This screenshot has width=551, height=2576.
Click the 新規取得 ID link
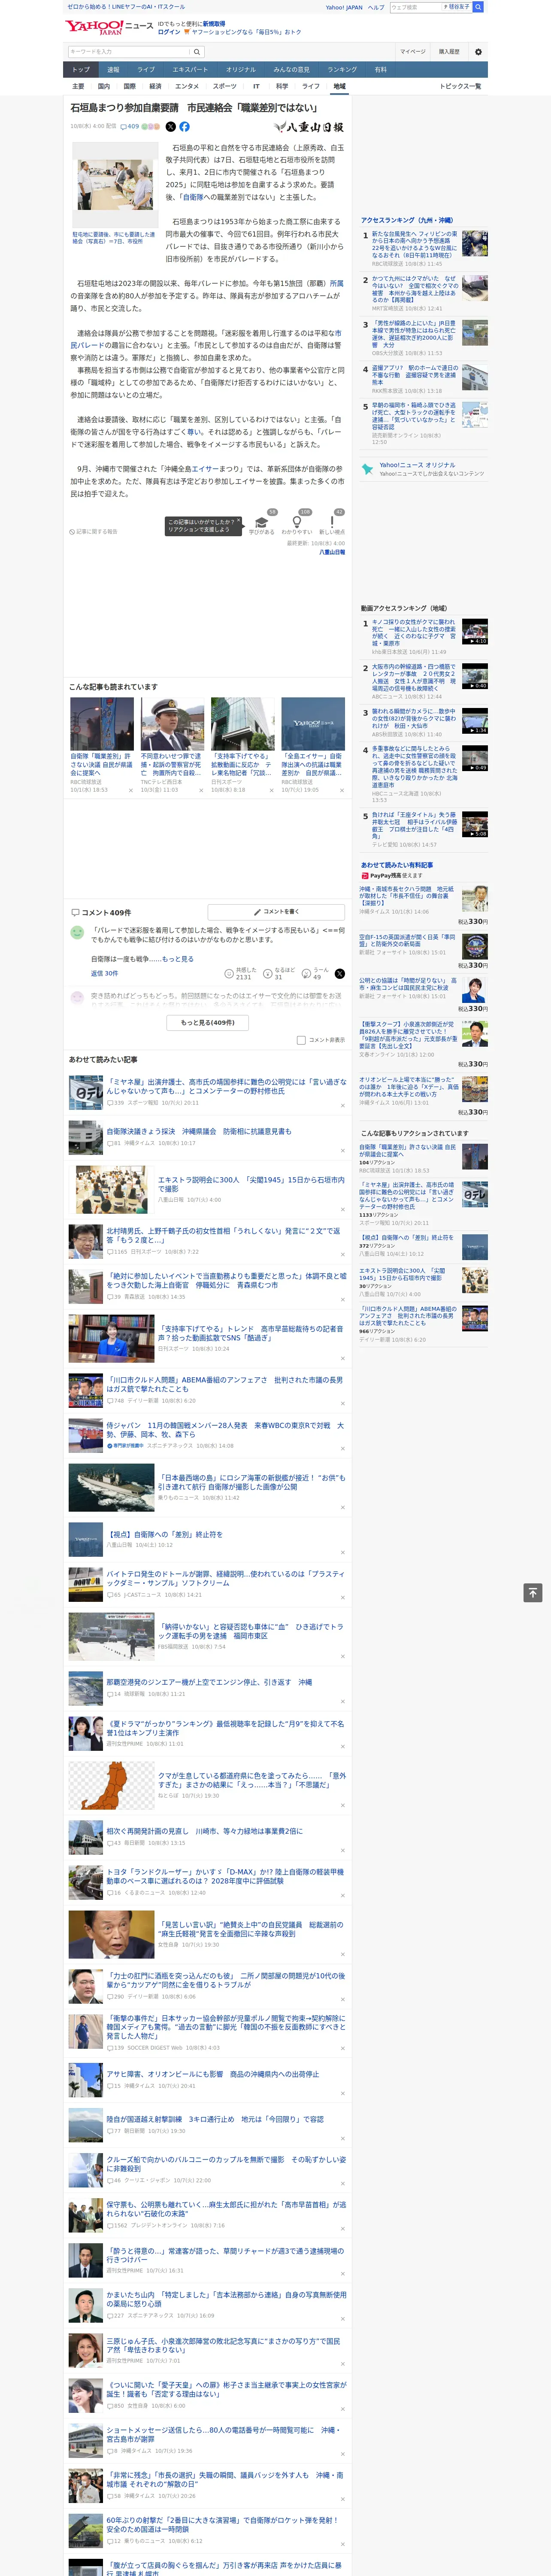(214, 23)
